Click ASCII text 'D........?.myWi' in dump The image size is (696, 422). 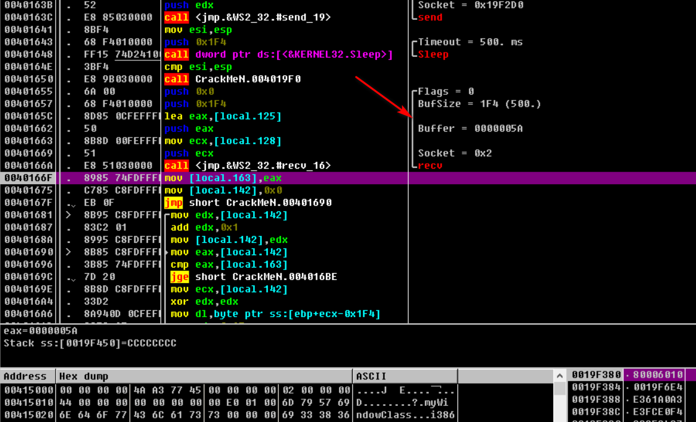403,402
